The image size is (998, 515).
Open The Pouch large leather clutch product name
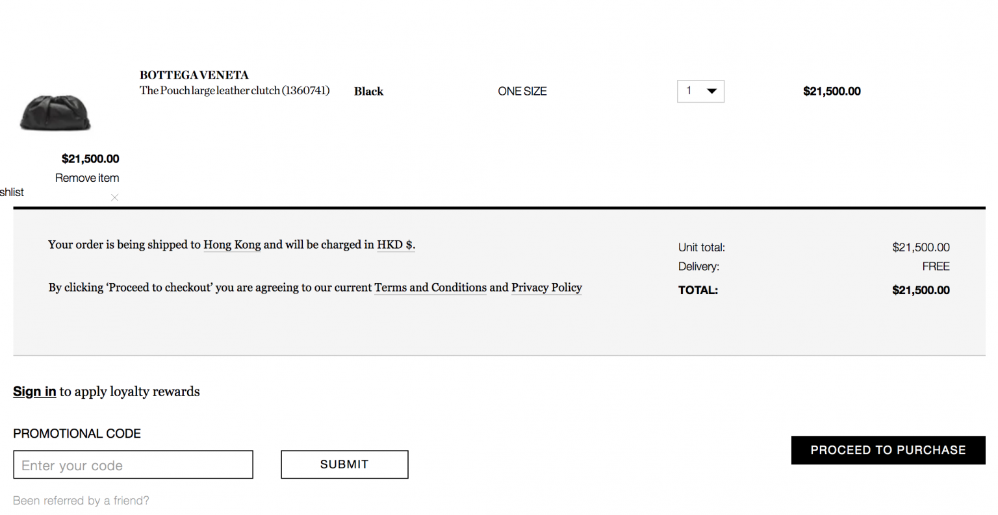click(x=234, y=91)
